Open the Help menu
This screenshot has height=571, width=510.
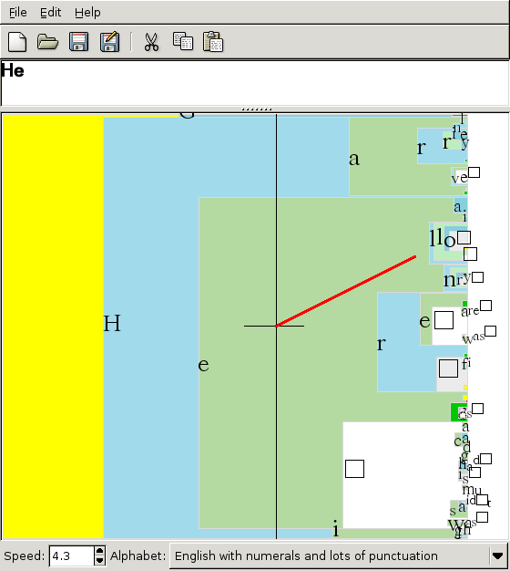(87, 13)
